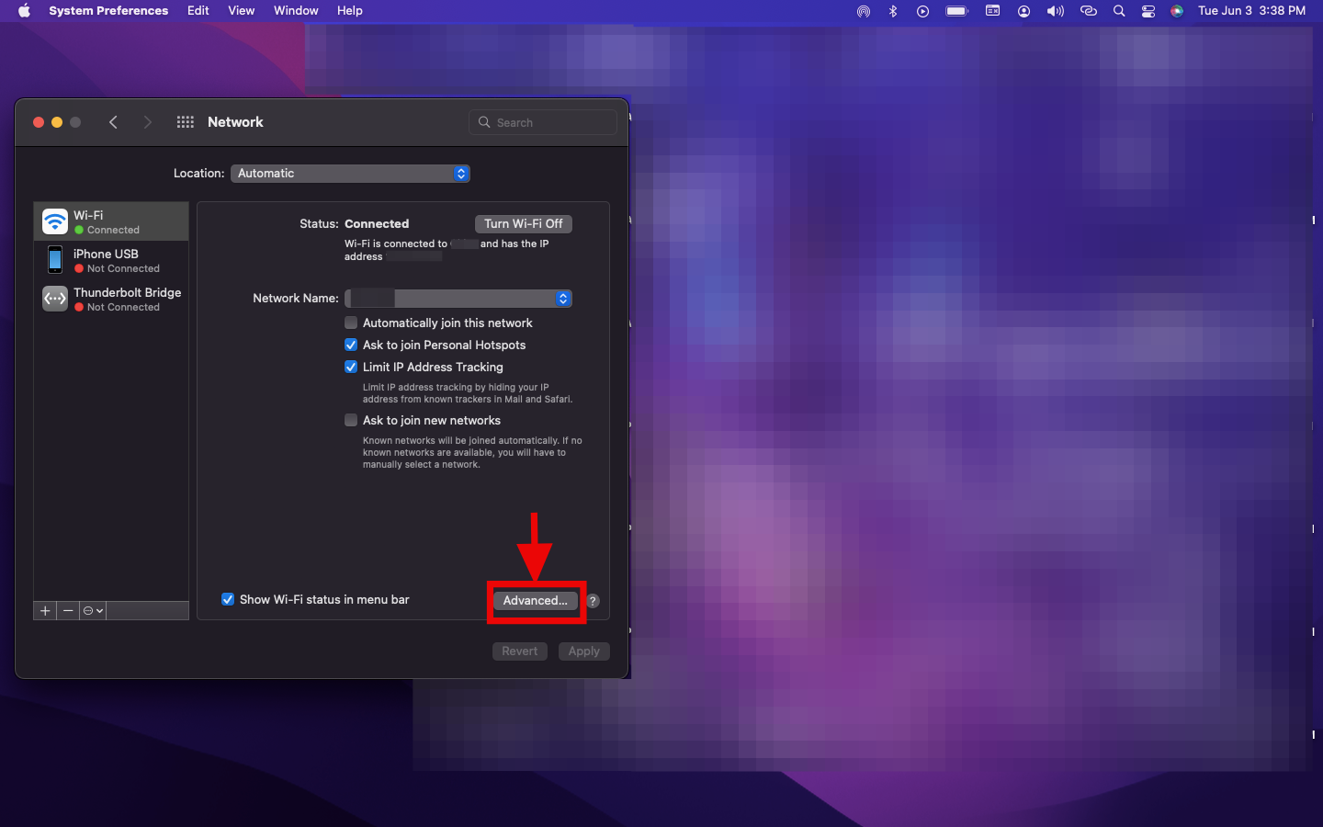Open the Location dropdown
1323x827 pixels.
click(350, 174)
